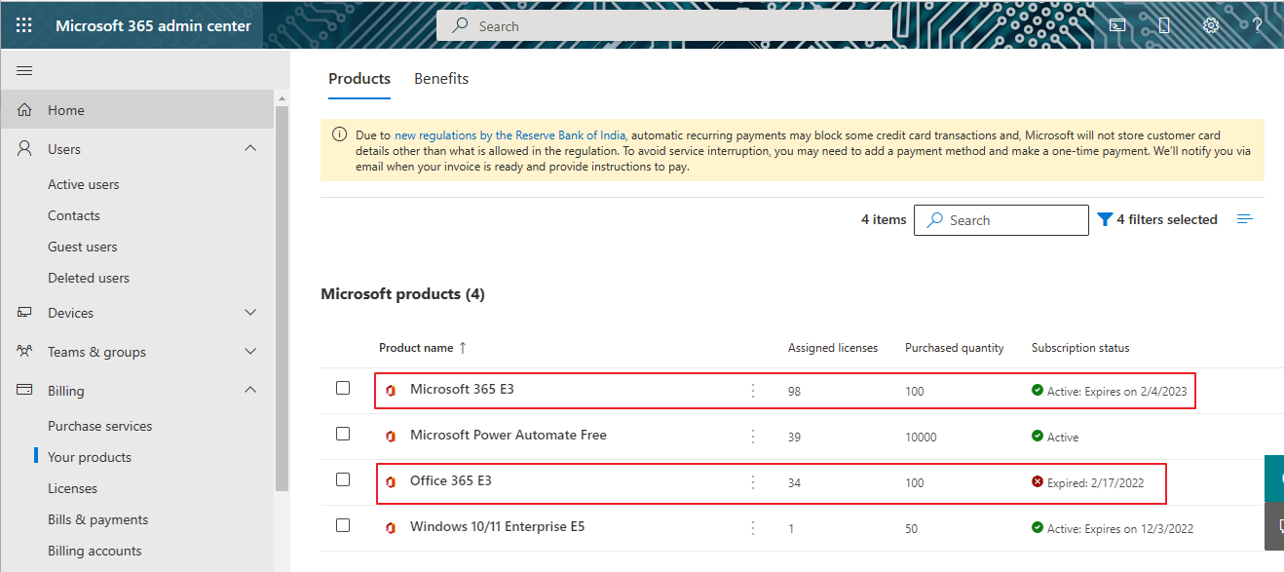The image size is (1284, 572).
Task: Click the Office logo beside Windows 10/11 Enterprise E5
Action: coord(391,528)
